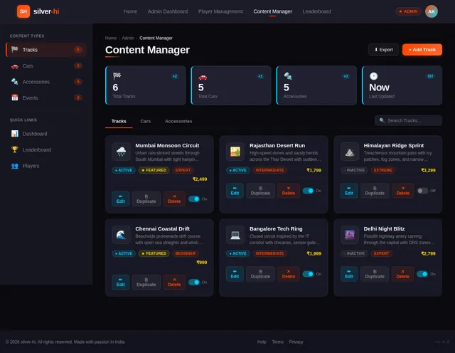Delete the Rajasthan Desert Run track

point(289,191)
